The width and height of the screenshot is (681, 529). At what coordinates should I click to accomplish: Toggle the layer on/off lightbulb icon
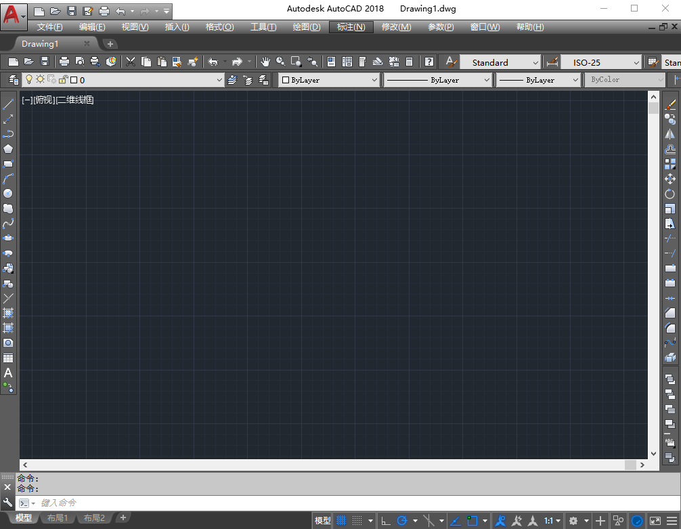click(x=29, y=80)
